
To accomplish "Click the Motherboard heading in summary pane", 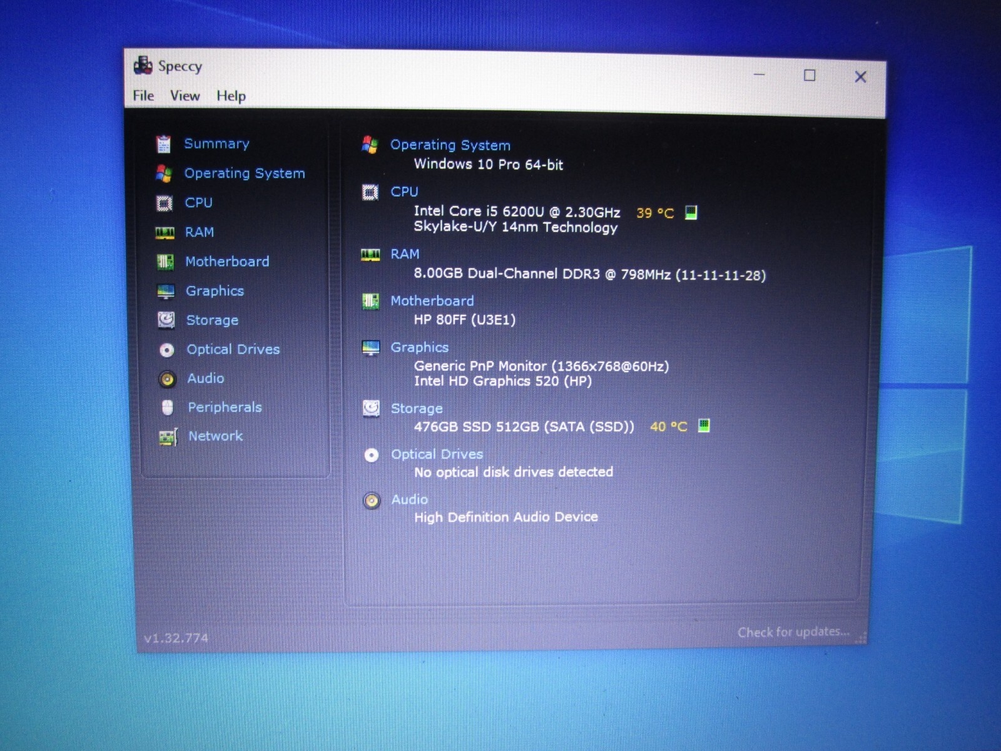I will 432,301.
